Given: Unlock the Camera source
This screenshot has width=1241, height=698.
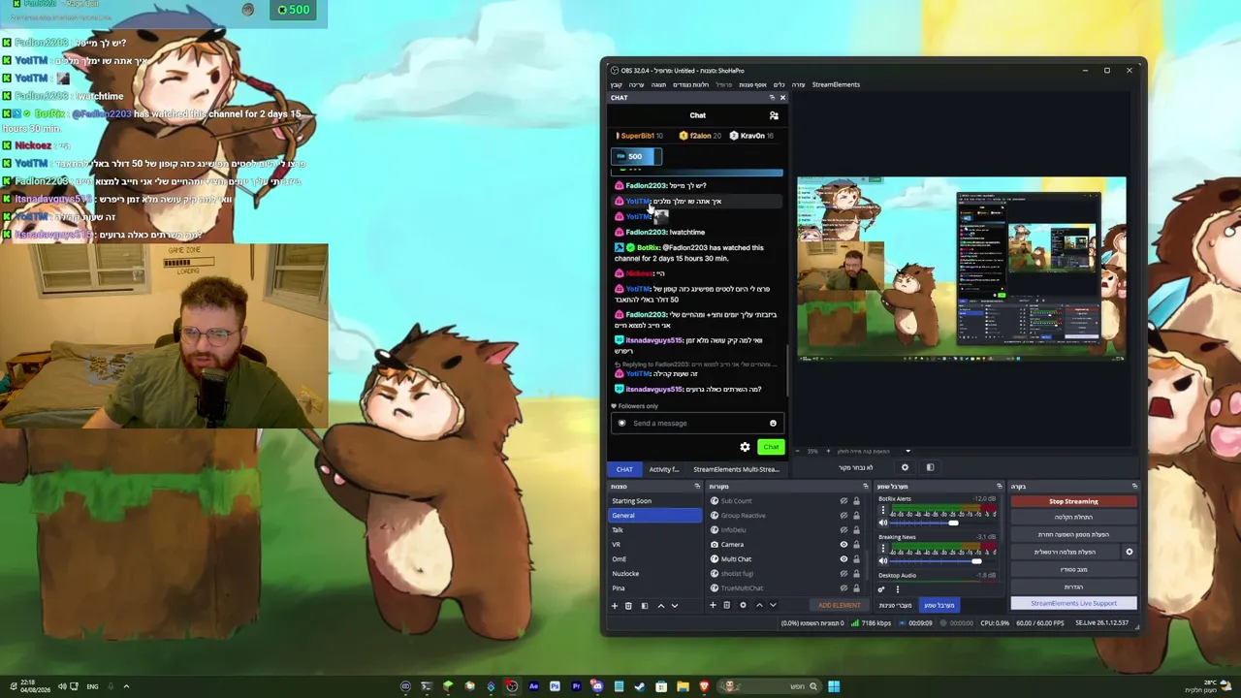Looking at the screenshot, I should [856, 545].
